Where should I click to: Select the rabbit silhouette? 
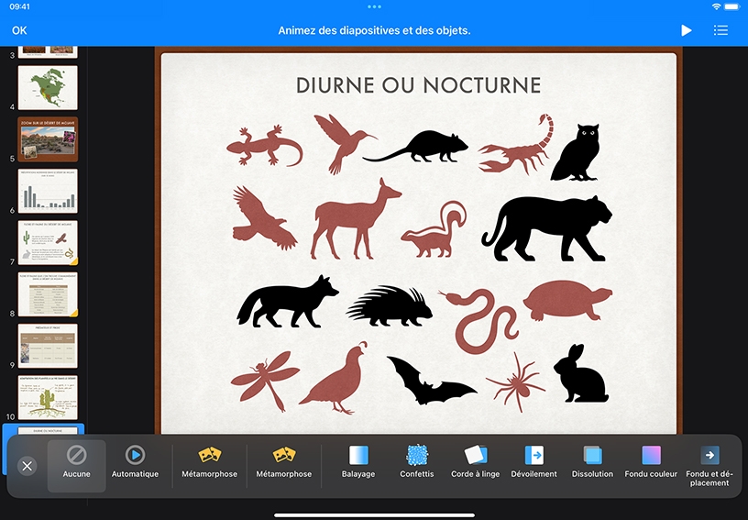point(580,373)
